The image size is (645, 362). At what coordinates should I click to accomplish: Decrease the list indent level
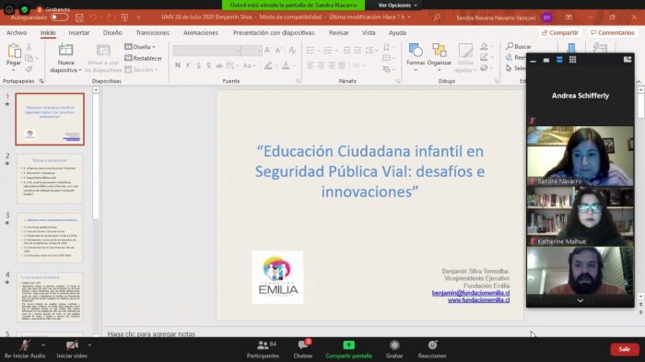pos(347,50)
